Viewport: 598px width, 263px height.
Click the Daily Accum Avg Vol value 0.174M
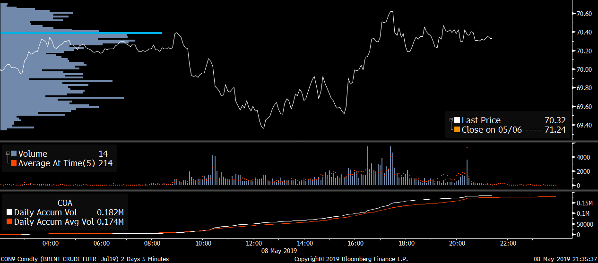point(110,222)
